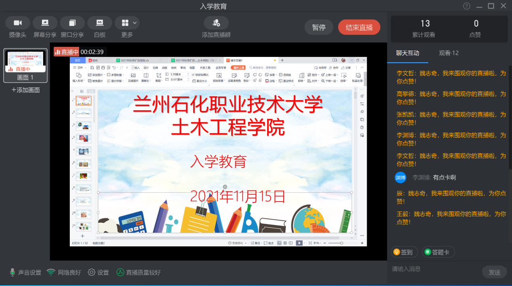Click the 请输入消息 message input field
This screenshot has width=512, height=286.
point(434,269)
